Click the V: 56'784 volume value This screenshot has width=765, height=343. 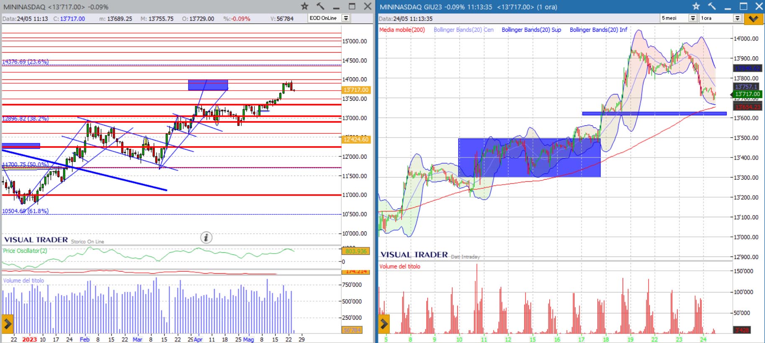click(282, 19)
